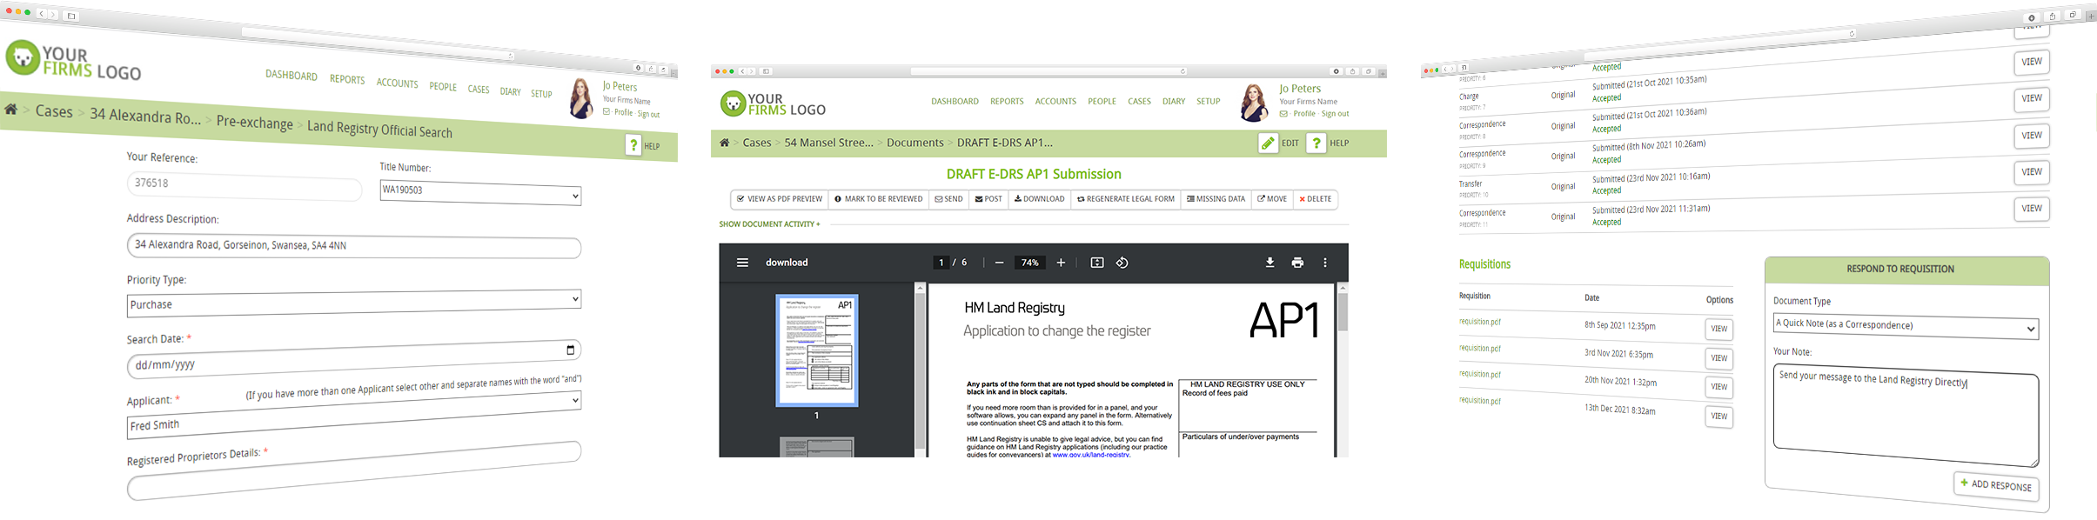Click home icon in DRAFT E-DRS AP1 breadcrumb
The height and width of the screenshot is (520, 2097).
tap(724, 143)
